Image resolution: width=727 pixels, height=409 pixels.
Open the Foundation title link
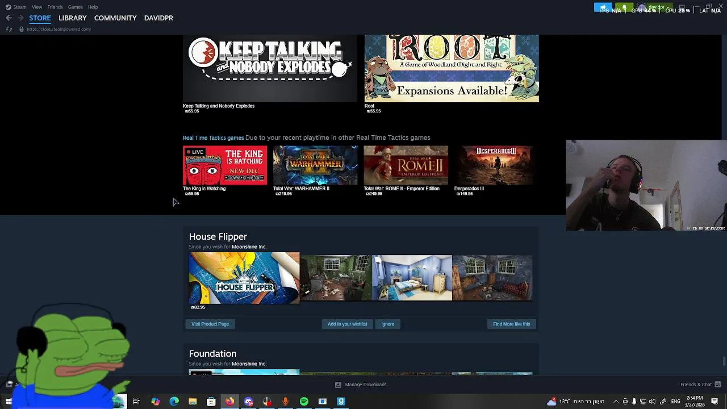click(212, 353)
